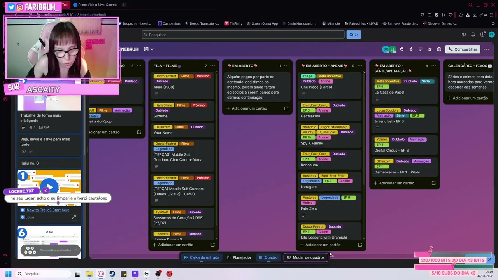Open Windows Start menu
Viewport: 498px width, 280px height.
(x=8, y=274)
